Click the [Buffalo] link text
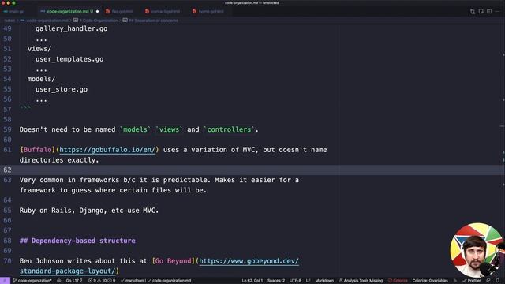 (x=37, y=150)
